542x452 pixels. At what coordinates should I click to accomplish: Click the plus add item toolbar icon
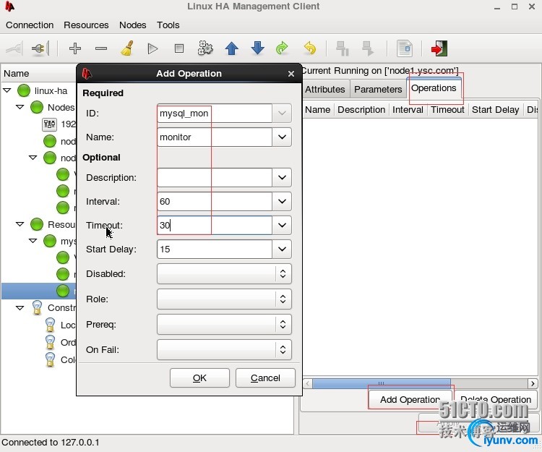[x=75, y=48]
